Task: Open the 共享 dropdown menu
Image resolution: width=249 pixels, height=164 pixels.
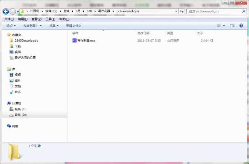Action: [54, 26]
